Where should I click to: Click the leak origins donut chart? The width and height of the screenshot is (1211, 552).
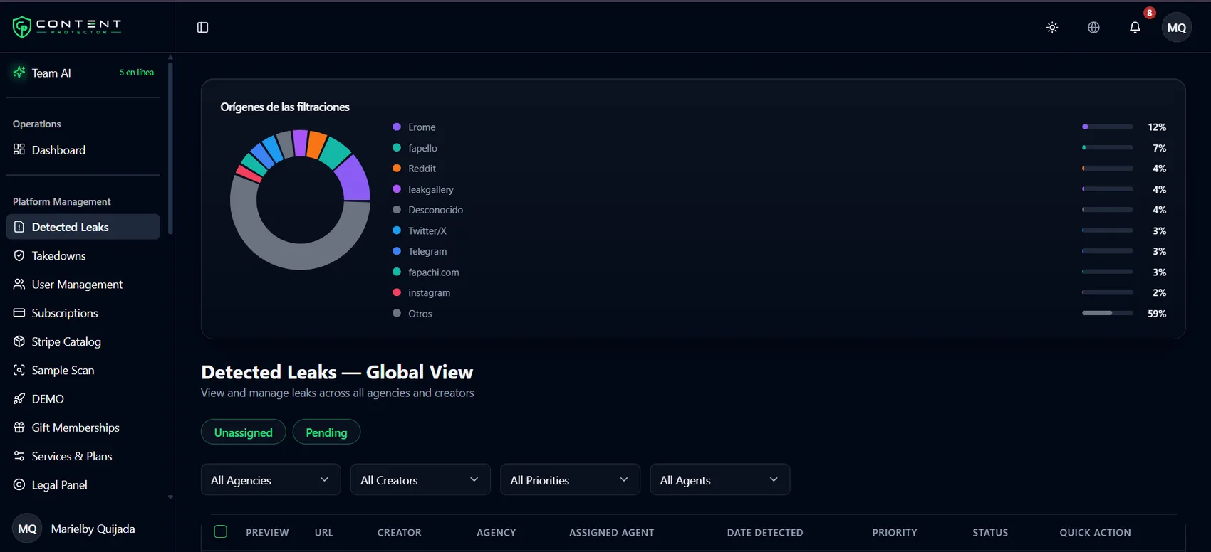(x=300, y=200)
